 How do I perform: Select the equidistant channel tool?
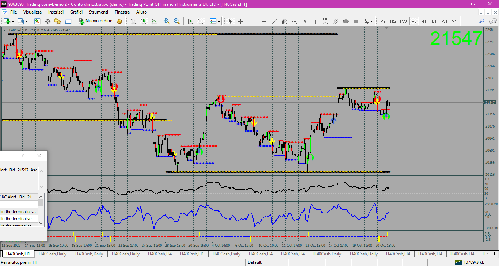click(285, 21)
